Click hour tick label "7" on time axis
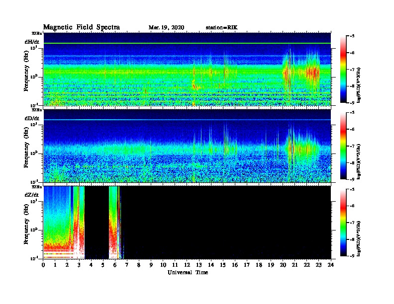The image size is (394, 304). (127, 265)
